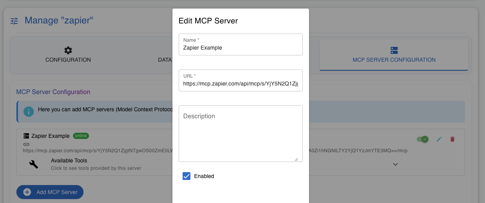This screenshot has width=485, height=203.
Task: Focus the URL input field
Action: coord(240,84)
